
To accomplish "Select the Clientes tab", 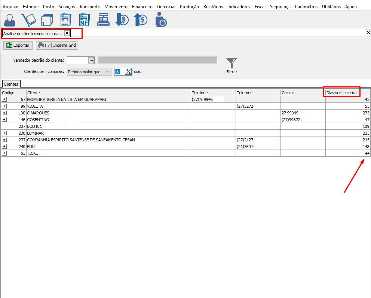I will (x=11, y=84).
